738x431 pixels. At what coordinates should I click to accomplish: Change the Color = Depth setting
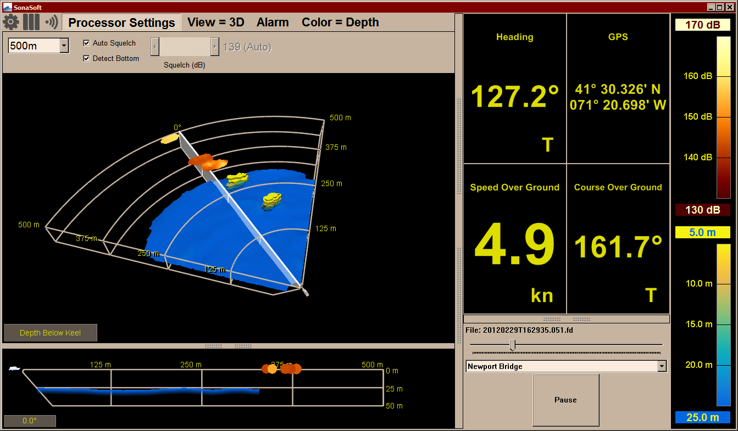tap(340, 23)
